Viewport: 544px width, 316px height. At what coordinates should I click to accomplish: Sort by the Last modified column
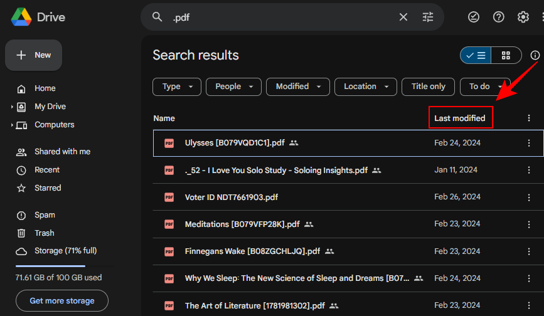[460, 118]
